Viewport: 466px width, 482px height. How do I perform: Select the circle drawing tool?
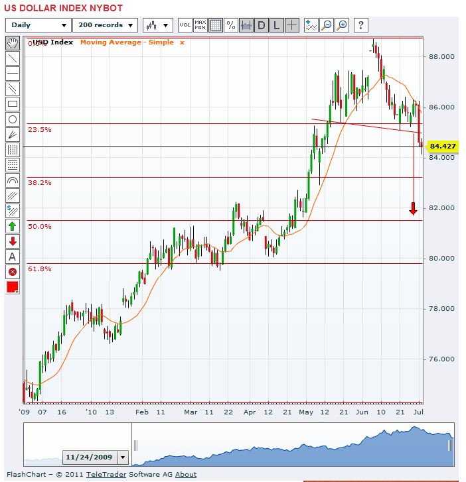13,119
